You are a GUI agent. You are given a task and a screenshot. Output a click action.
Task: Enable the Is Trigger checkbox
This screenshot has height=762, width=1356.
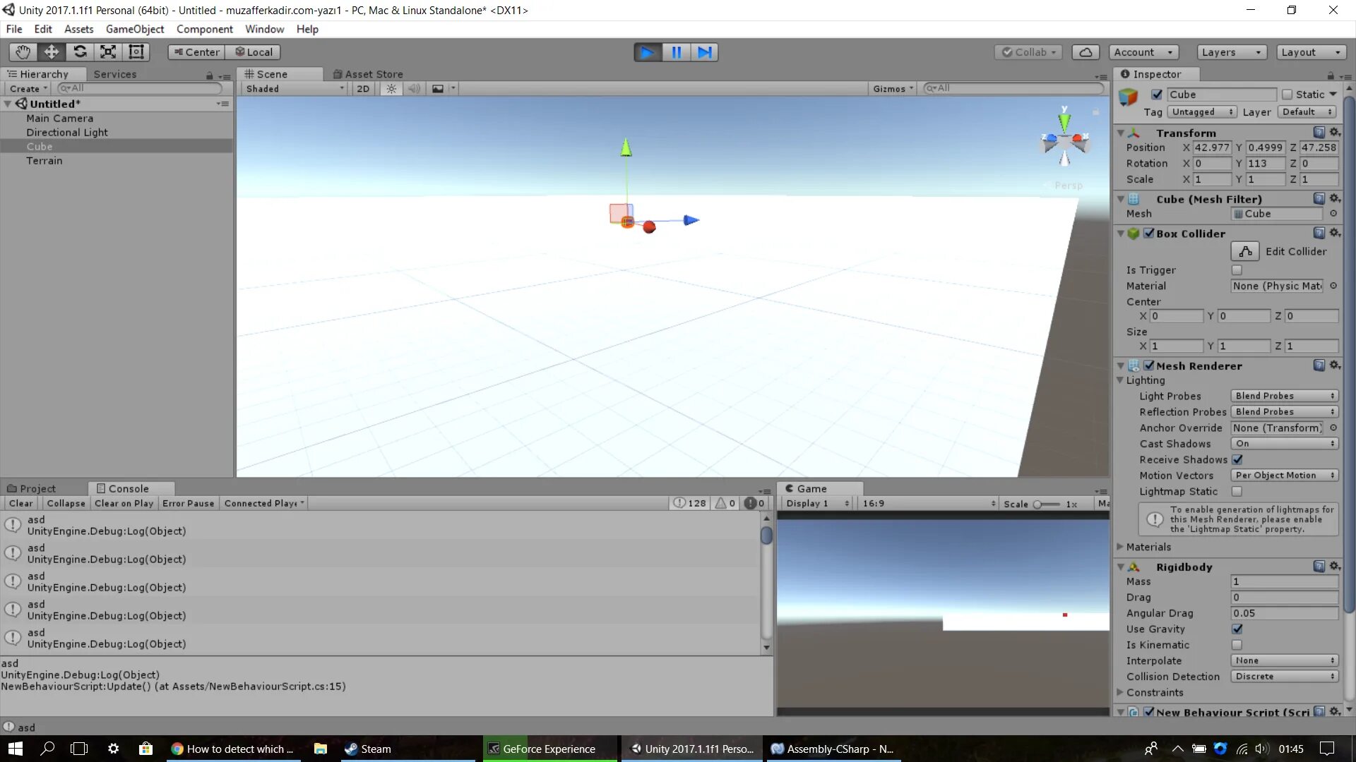click(x=1237, y=270)
